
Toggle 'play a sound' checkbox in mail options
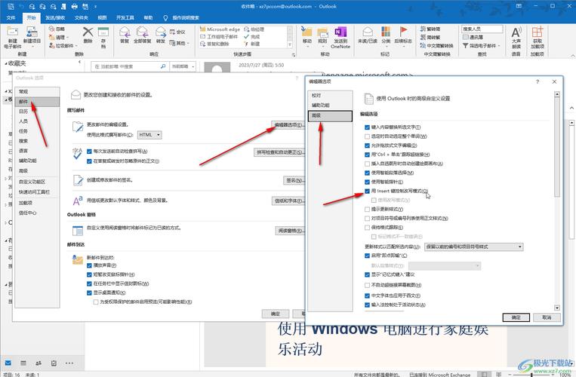(x=89, y=265)
